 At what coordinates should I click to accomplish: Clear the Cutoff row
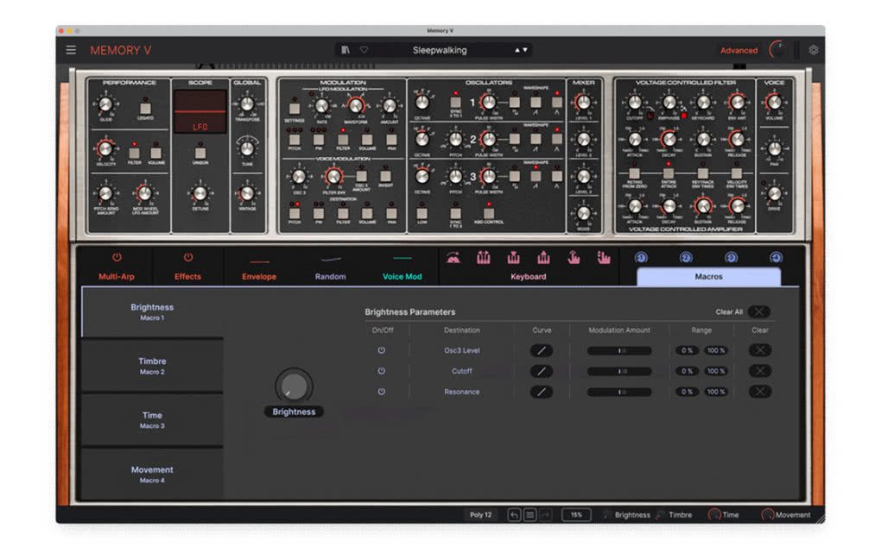point(759,371)
